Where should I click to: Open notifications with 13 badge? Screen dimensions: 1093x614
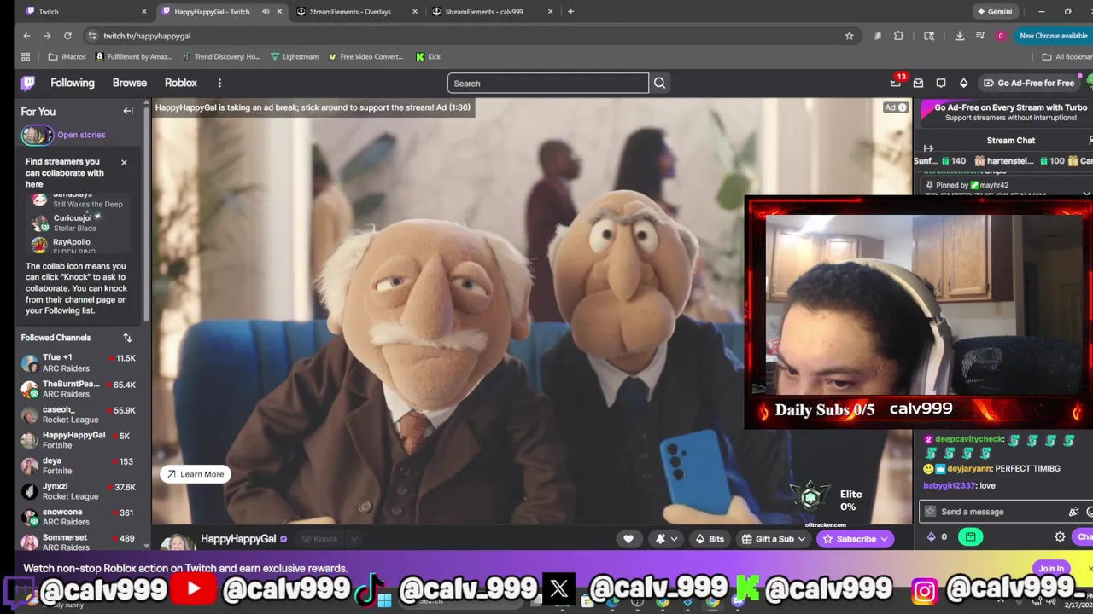[896, 83]
